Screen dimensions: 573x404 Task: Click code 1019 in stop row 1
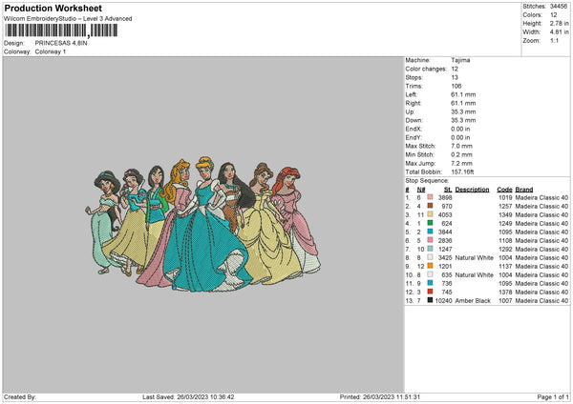click(505, 197)
